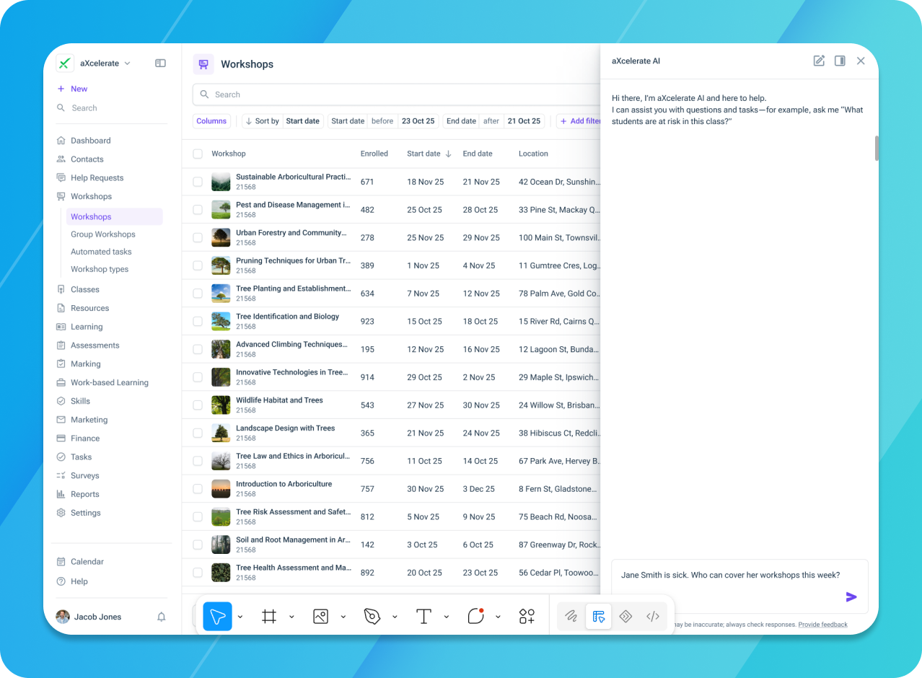922x678 pixels.
Task: Start a new AI chat with the compose icon
Action: point(819,61)
